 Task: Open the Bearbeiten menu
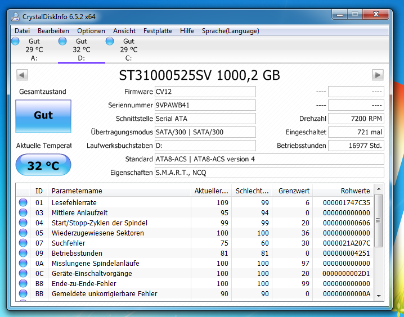[x=53, y=31]
